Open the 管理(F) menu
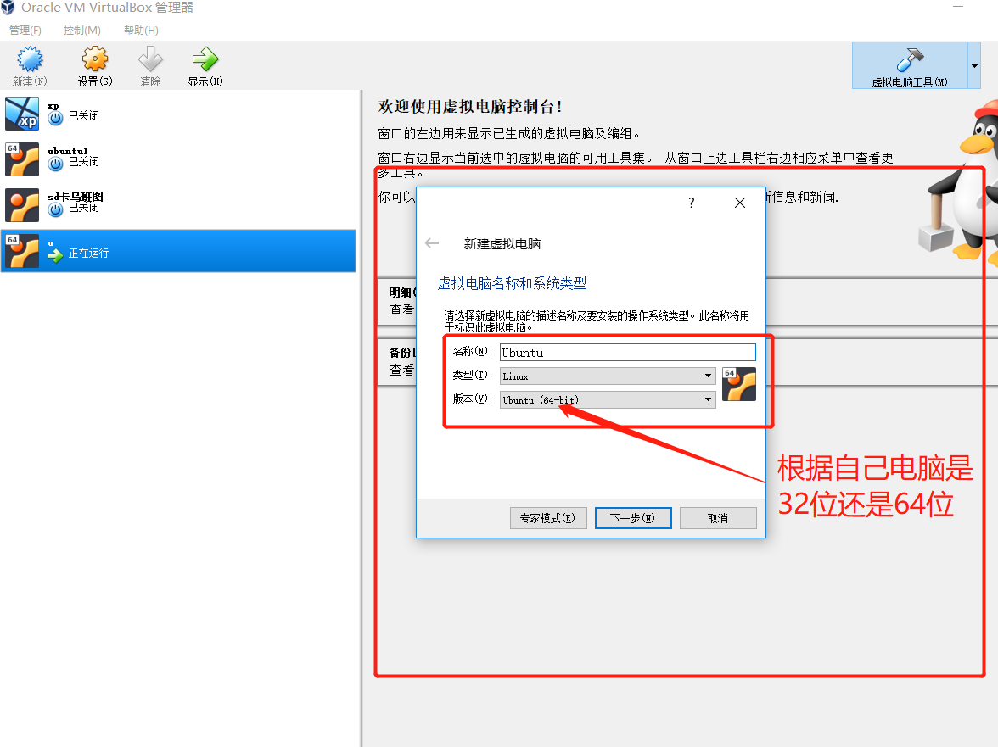Screen dimensions: 998x747 click(25, 30)
